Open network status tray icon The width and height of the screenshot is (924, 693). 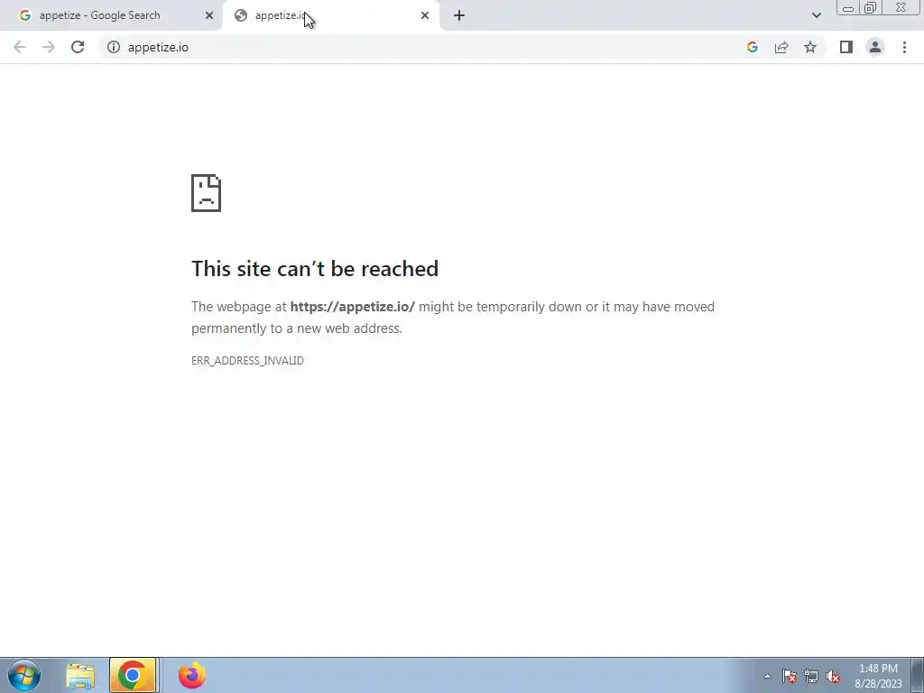pyautogui.click(x=811, y=676)
